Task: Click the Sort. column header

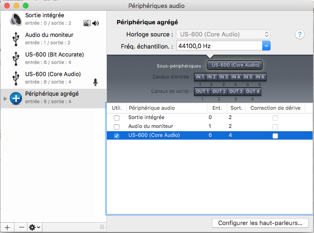Action: [236, 108]
